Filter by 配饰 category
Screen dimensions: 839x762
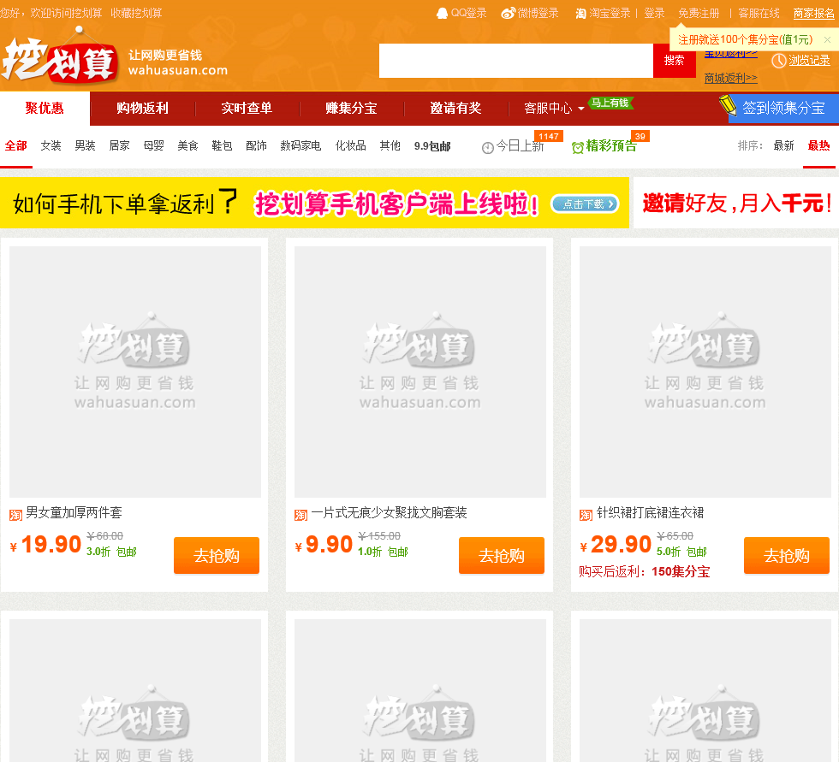tap(256, 145)
